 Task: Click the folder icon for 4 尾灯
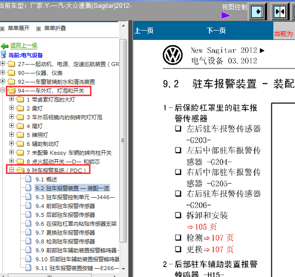[20, 126]
